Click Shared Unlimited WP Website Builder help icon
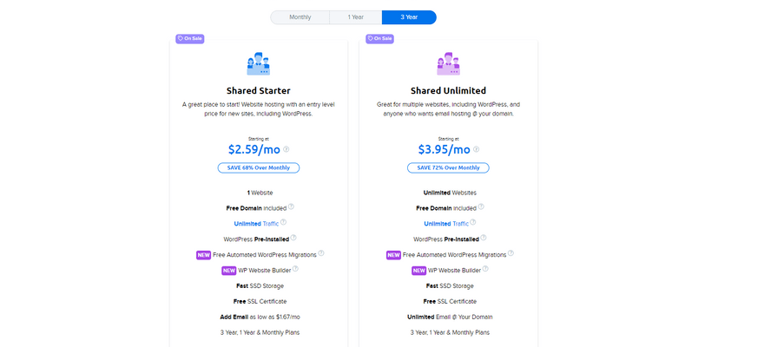764x347 pixels. [x=485, y=269]
